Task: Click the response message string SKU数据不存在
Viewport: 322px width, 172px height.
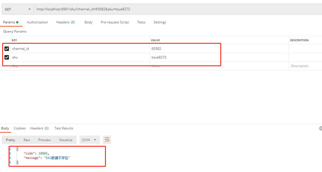Action: [x=57, y=158]
